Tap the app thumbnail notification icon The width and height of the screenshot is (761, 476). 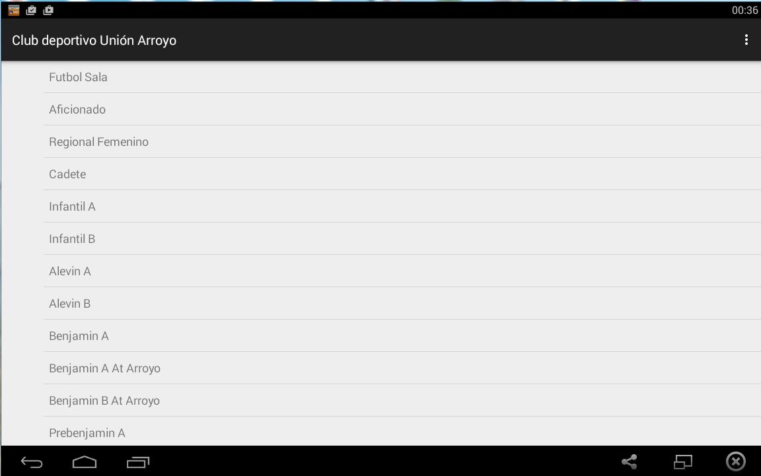point(14,10)
